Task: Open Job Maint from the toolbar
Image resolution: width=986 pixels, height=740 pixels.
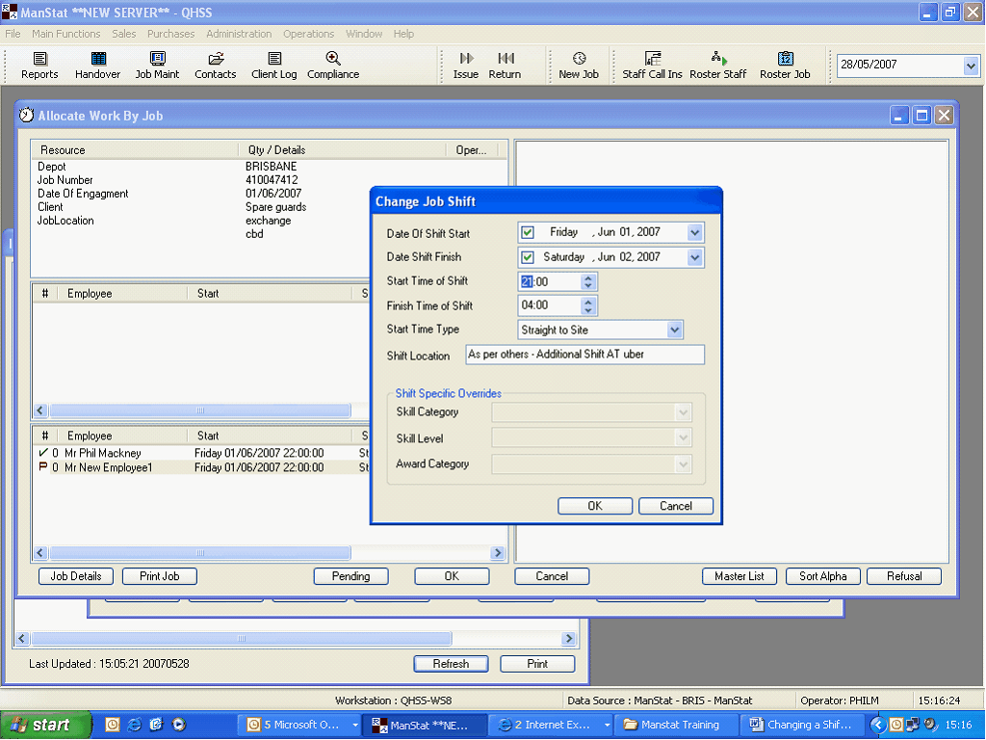Action: point(157,60)
